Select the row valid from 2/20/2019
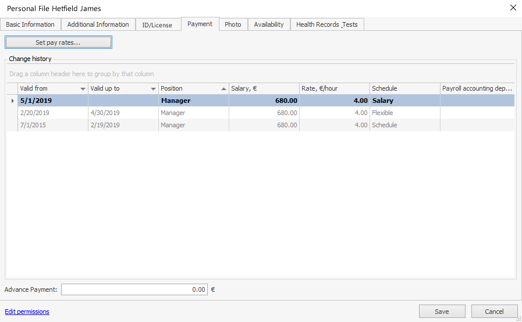This screenshot has height=322, width=522. click(52, 113)
